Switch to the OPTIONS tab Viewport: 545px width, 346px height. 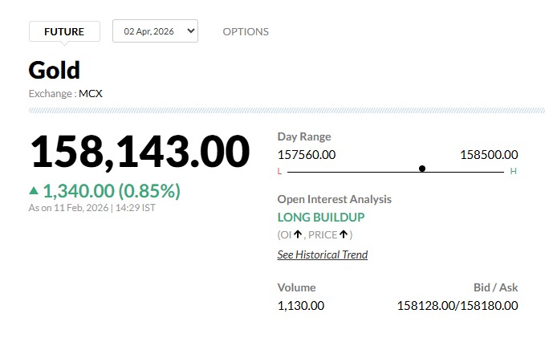(x=246, y=31)
